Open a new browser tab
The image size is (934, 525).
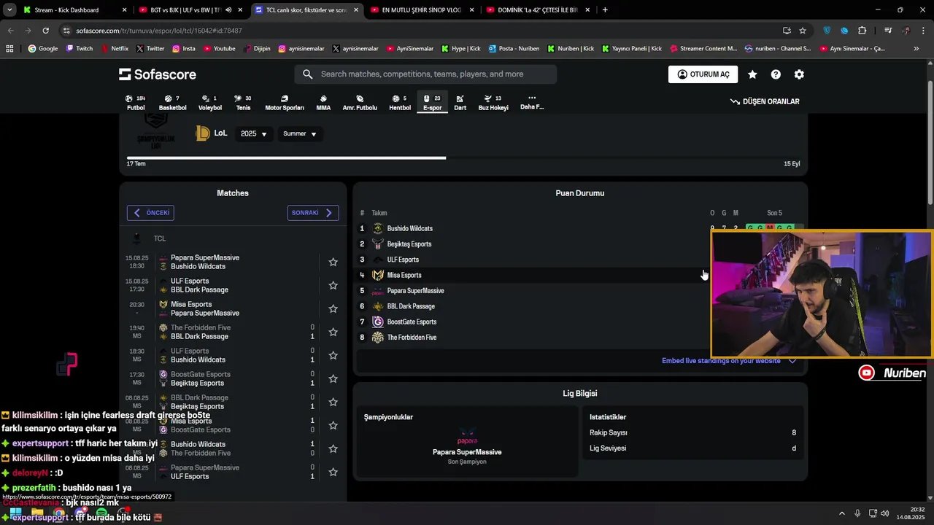click(605, 10)
